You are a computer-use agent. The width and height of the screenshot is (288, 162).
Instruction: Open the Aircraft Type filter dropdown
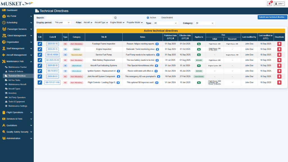tap(101, 22)
